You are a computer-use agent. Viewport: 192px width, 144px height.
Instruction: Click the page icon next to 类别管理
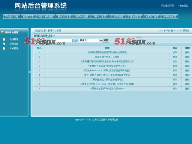click(4, 39)
